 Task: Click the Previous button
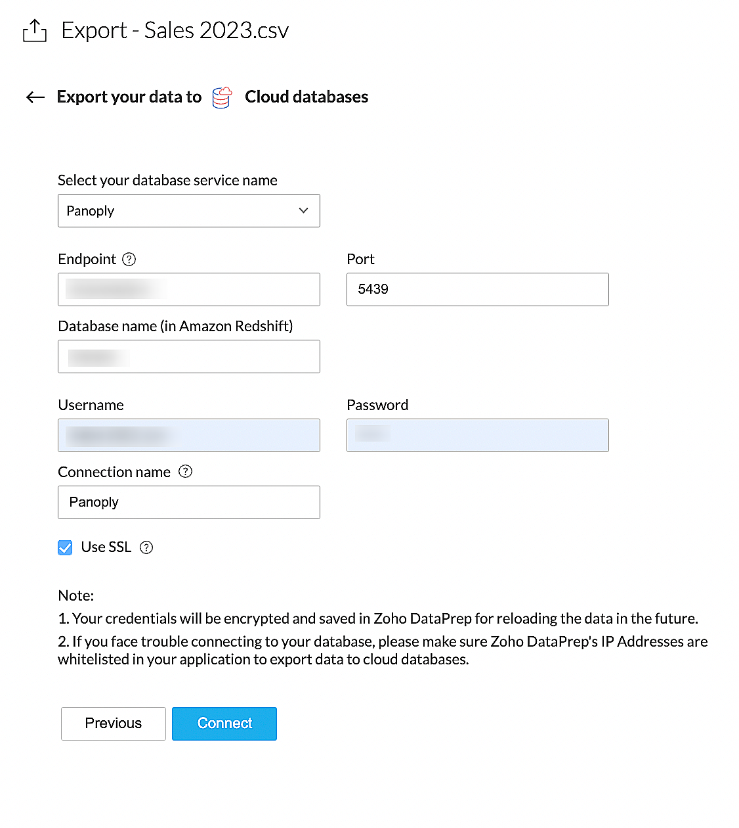(113, 724)
